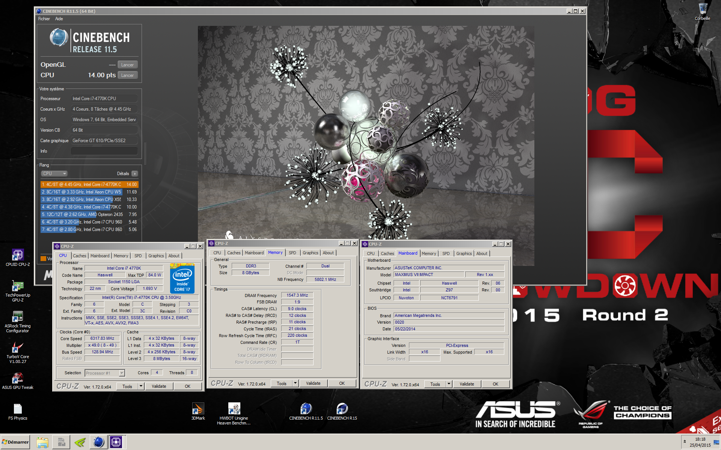Viewport: 721px width, 450px height.
Task: Click the orange legend swatch in Cinebench
Action: pos(43,258)
